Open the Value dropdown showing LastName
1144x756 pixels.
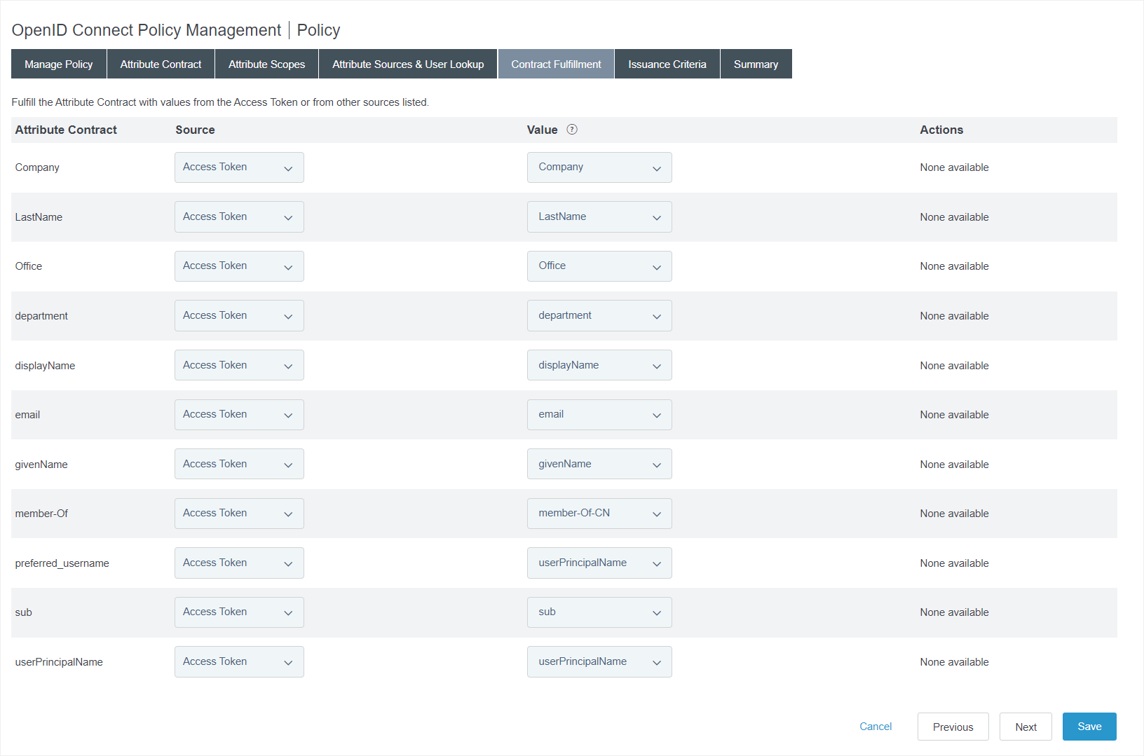(599, 217)
